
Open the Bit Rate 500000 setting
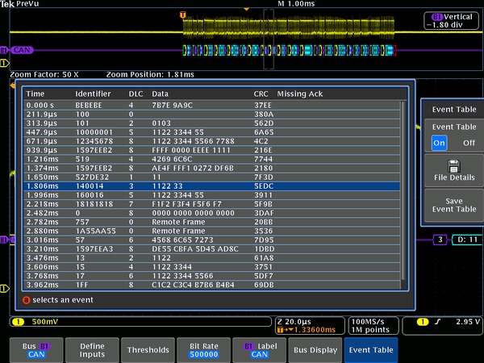coord(203,349)
